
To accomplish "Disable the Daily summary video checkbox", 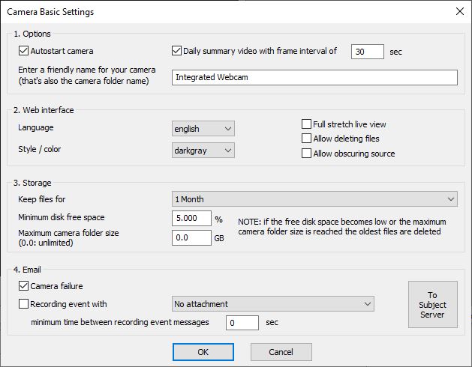I will [176, 51].
